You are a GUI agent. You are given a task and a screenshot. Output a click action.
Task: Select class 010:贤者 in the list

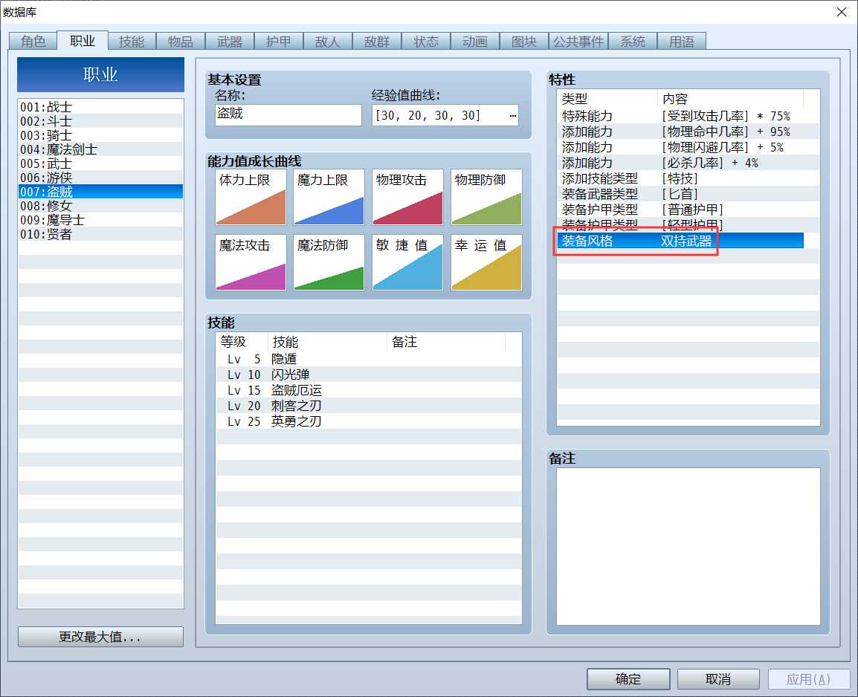pos(100,234)
